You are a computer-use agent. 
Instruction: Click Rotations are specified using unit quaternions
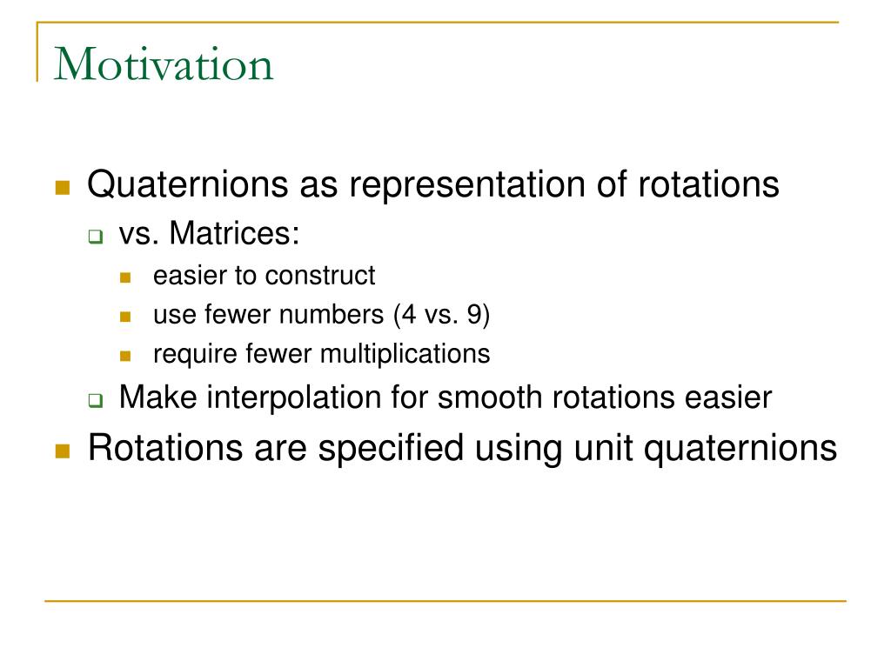463,449
